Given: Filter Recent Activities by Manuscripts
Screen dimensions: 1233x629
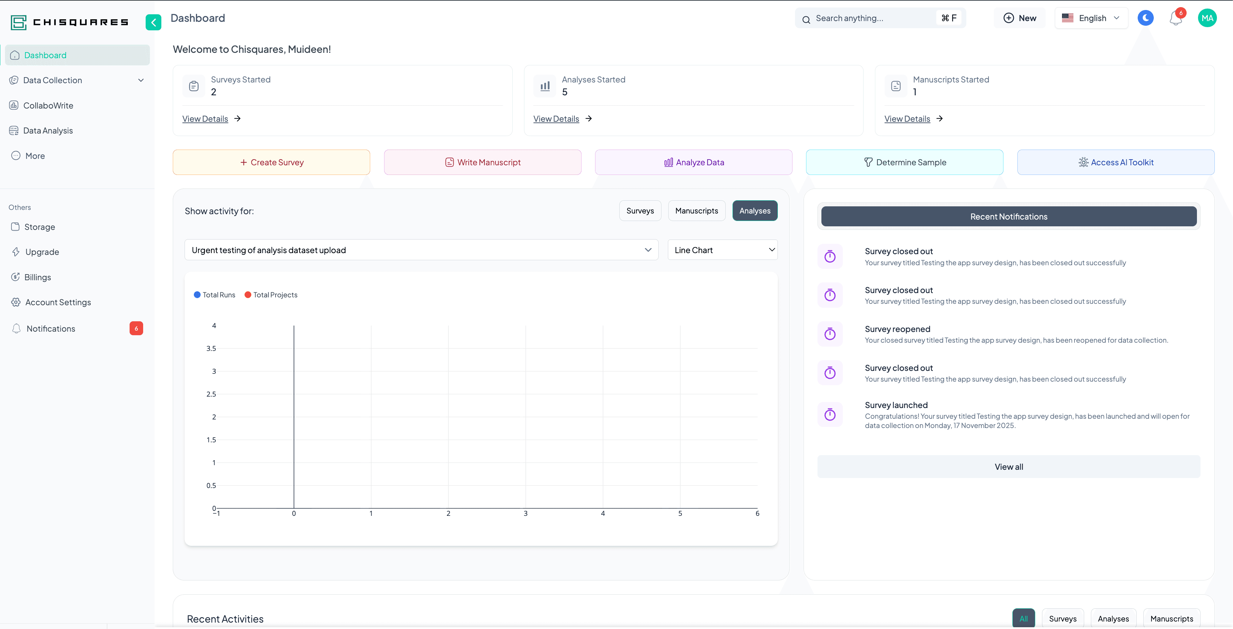Looking at the screenshot, I should pyautogui.click(x=1171, y=618).
